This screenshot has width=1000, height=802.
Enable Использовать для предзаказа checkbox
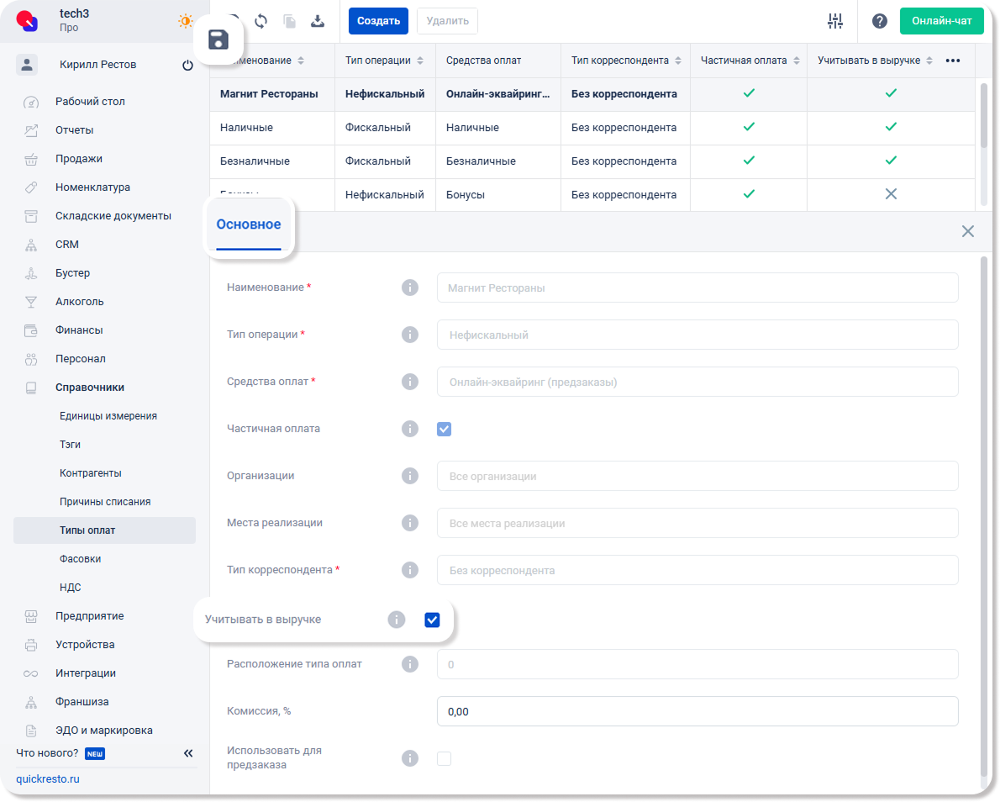point(444,758)
